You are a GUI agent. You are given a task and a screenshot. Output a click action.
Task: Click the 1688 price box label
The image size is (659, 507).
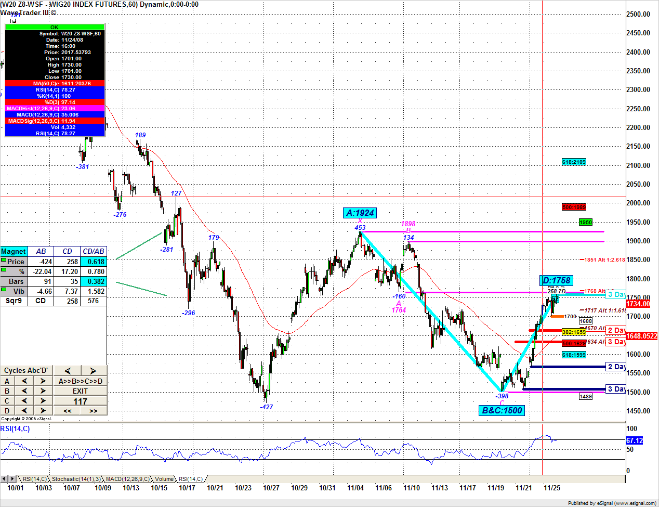coord(586,321)
